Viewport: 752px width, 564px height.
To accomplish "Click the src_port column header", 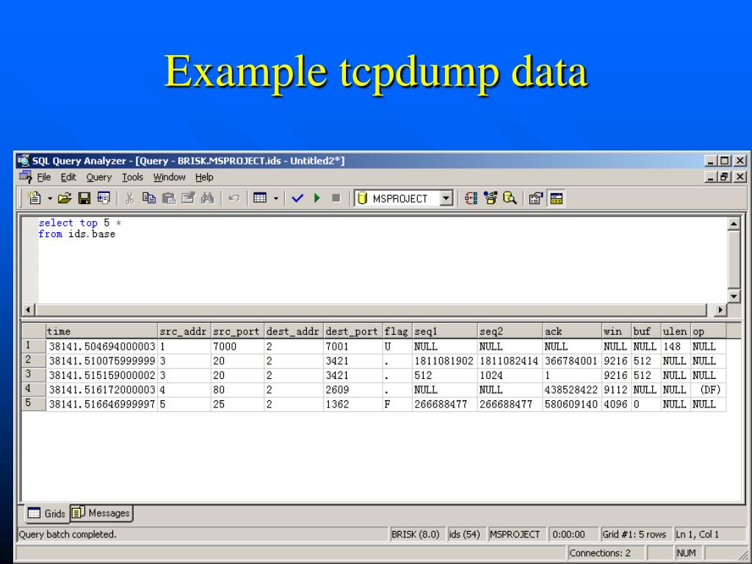I will [237, 331].
